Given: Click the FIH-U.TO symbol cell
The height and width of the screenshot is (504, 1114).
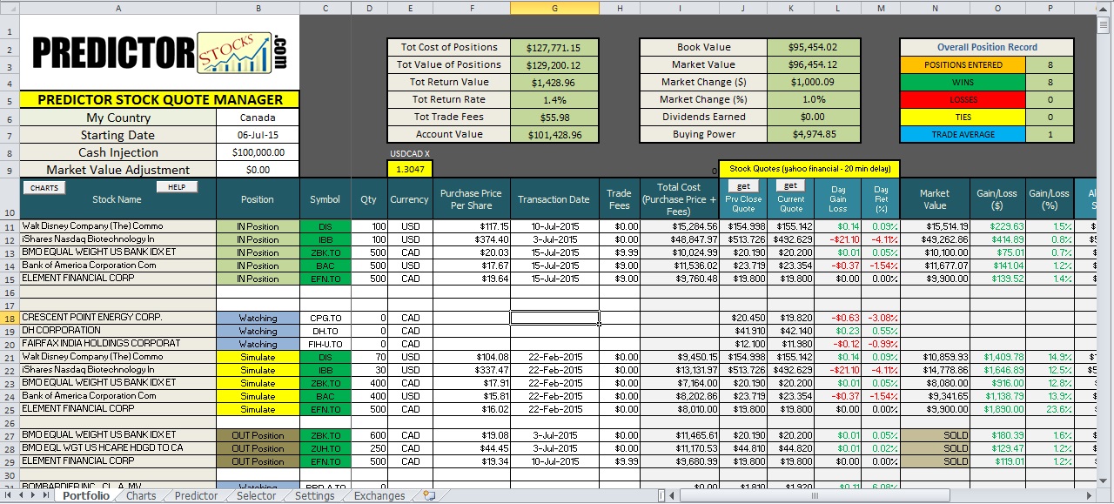Looking at the screenshot, I should 325,344.
